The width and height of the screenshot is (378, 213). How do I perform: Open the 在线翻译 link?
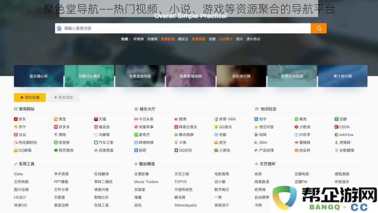tap(101, 174)
